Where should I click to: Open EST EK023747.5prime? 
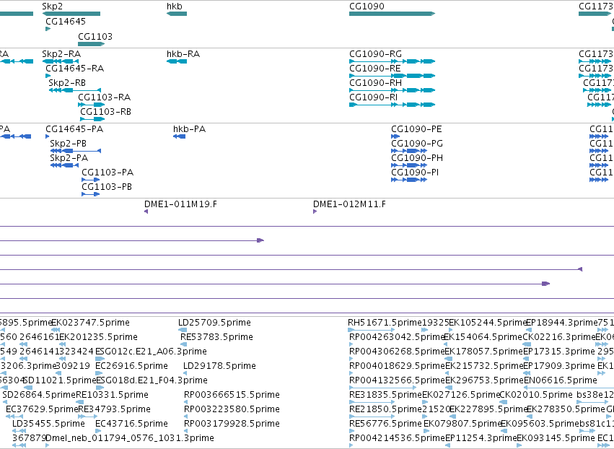(90, 323)
